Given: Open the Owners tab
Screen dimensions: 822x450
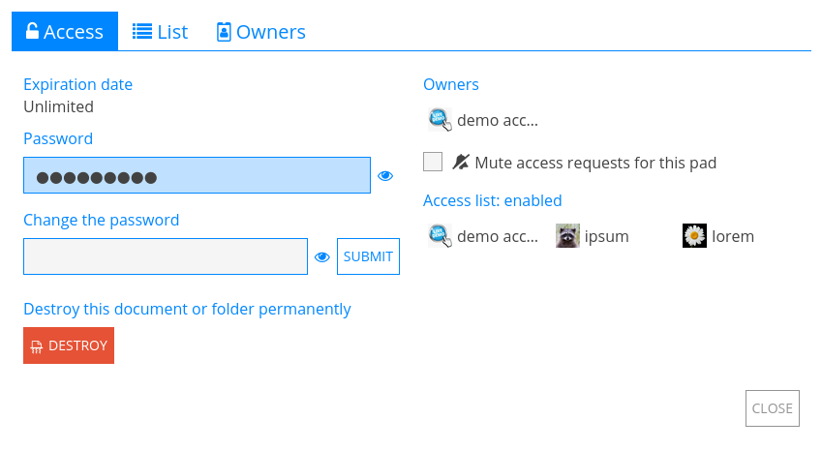Looking at the screenshot, I should click(260, 31).
